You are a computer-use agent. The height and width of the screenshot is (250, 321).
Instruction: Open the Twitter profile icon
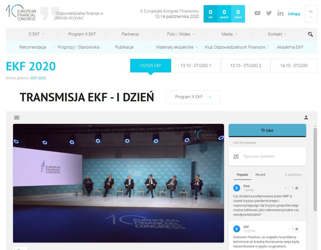(269, 13)
